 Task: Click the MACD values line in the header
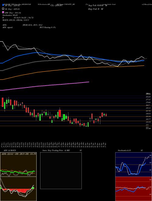pos(16,20)
